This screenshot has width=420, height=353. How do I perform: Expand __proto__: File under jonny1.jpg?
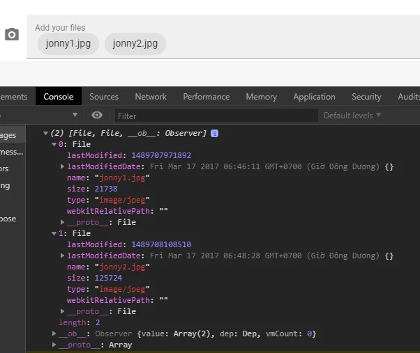tap(62, 222)
